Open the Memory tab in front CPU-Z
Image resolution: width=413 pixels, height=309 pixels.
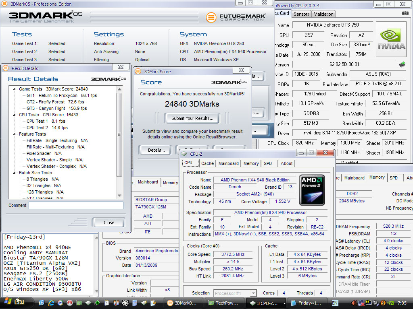tap(251, 163)
